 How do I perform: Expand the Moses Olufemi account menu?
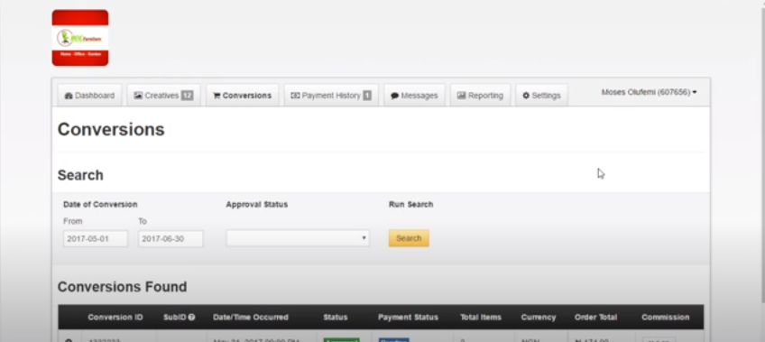click(x=649, y=92)
